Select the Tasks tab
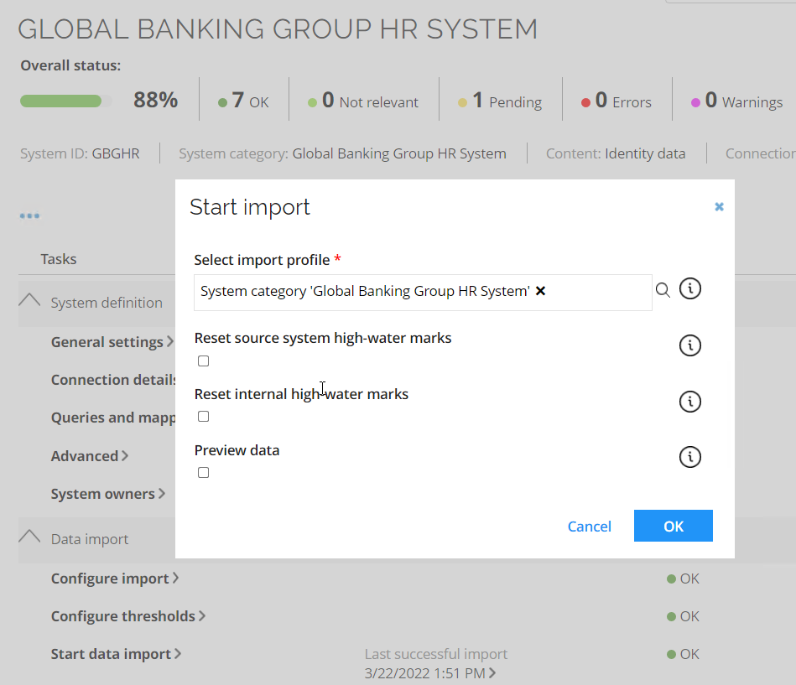Image resolution: width=796 pixels, height=685 pixels. point(59,259)
